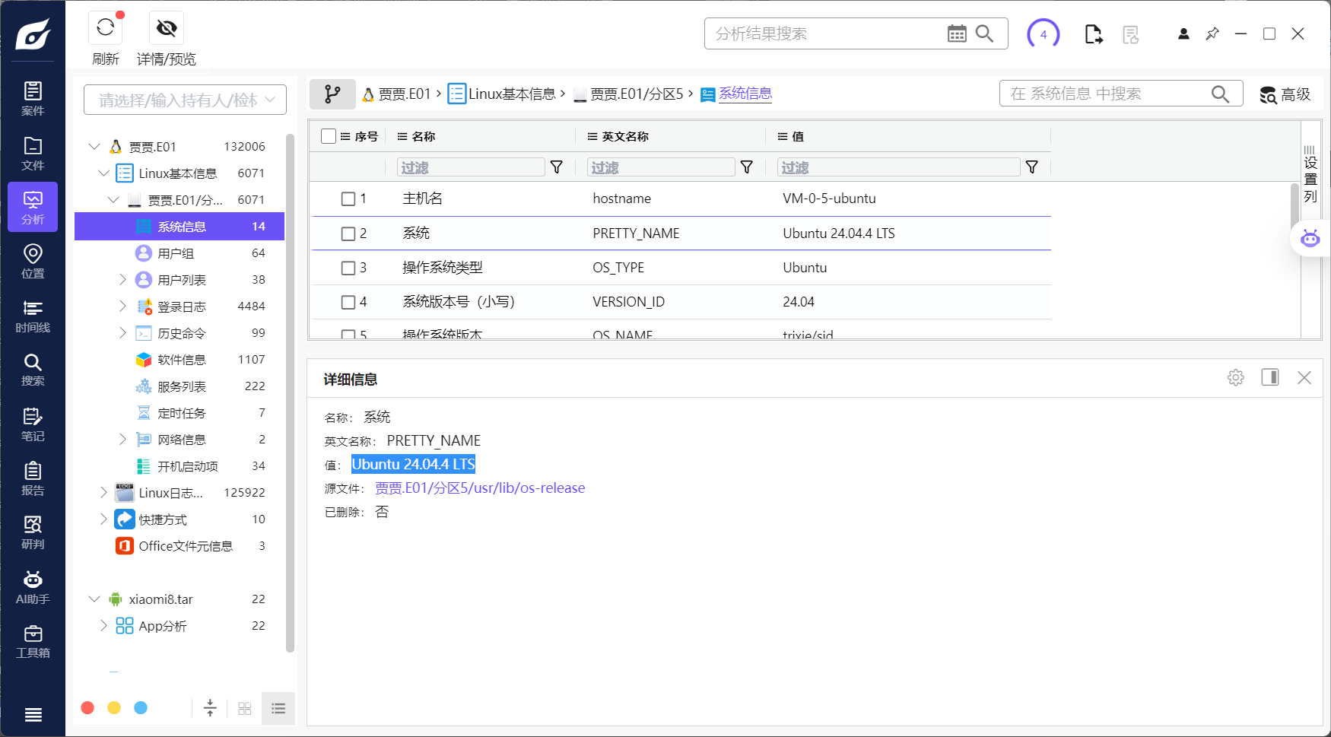This screenshot has width=1331, height=737.
Task: Toggle the 详情/预览 eye icon
Action: tap(167, 28)
